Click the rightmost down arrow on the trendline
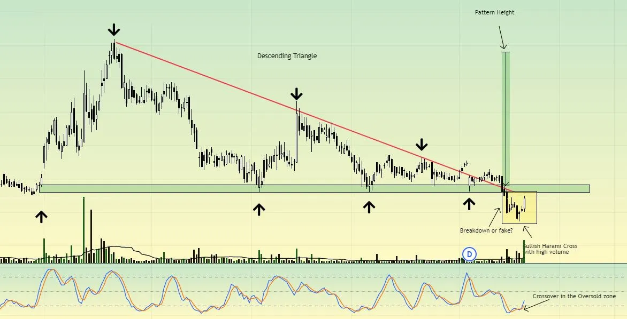This screenshot has width=627, height=319. 422,144
